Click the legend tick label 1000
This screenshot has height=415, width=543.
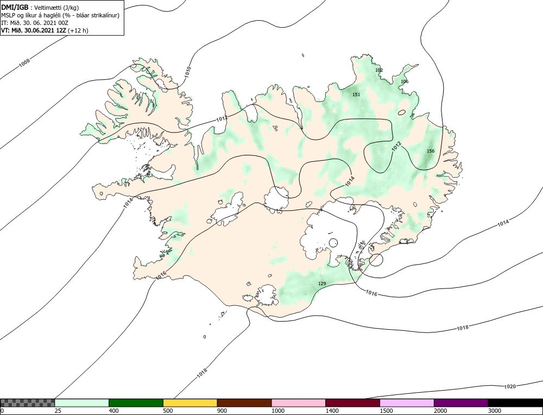click(x=277, y=411)
